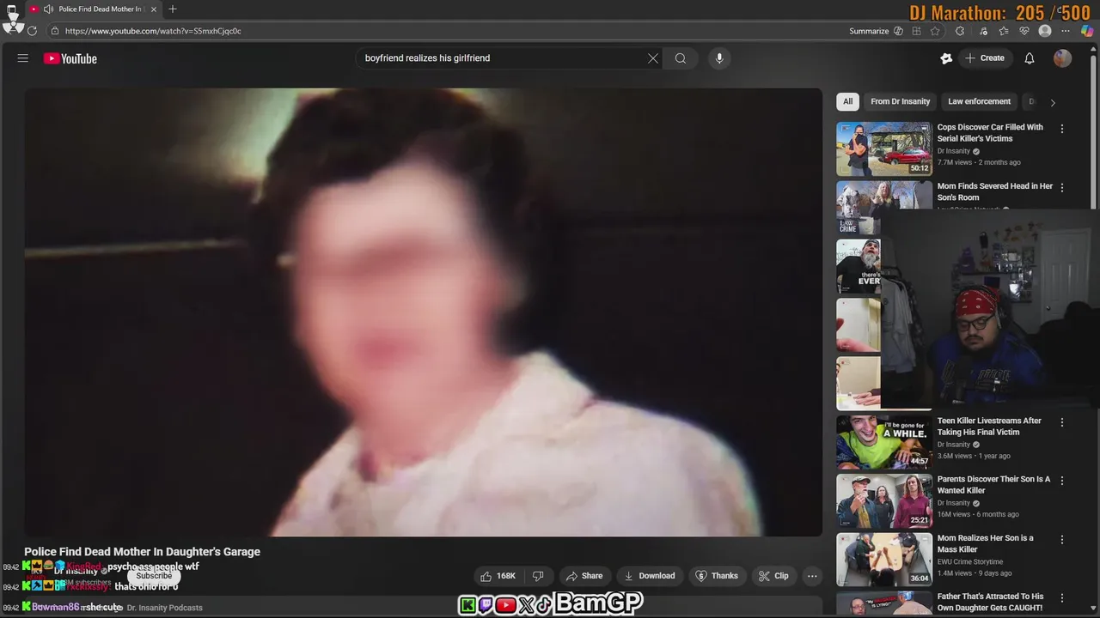This screenshot has height=618, width=1100.
Task: Open Mom Realizes Her Son video thumbnail
Action: click(x=884, y=560)
